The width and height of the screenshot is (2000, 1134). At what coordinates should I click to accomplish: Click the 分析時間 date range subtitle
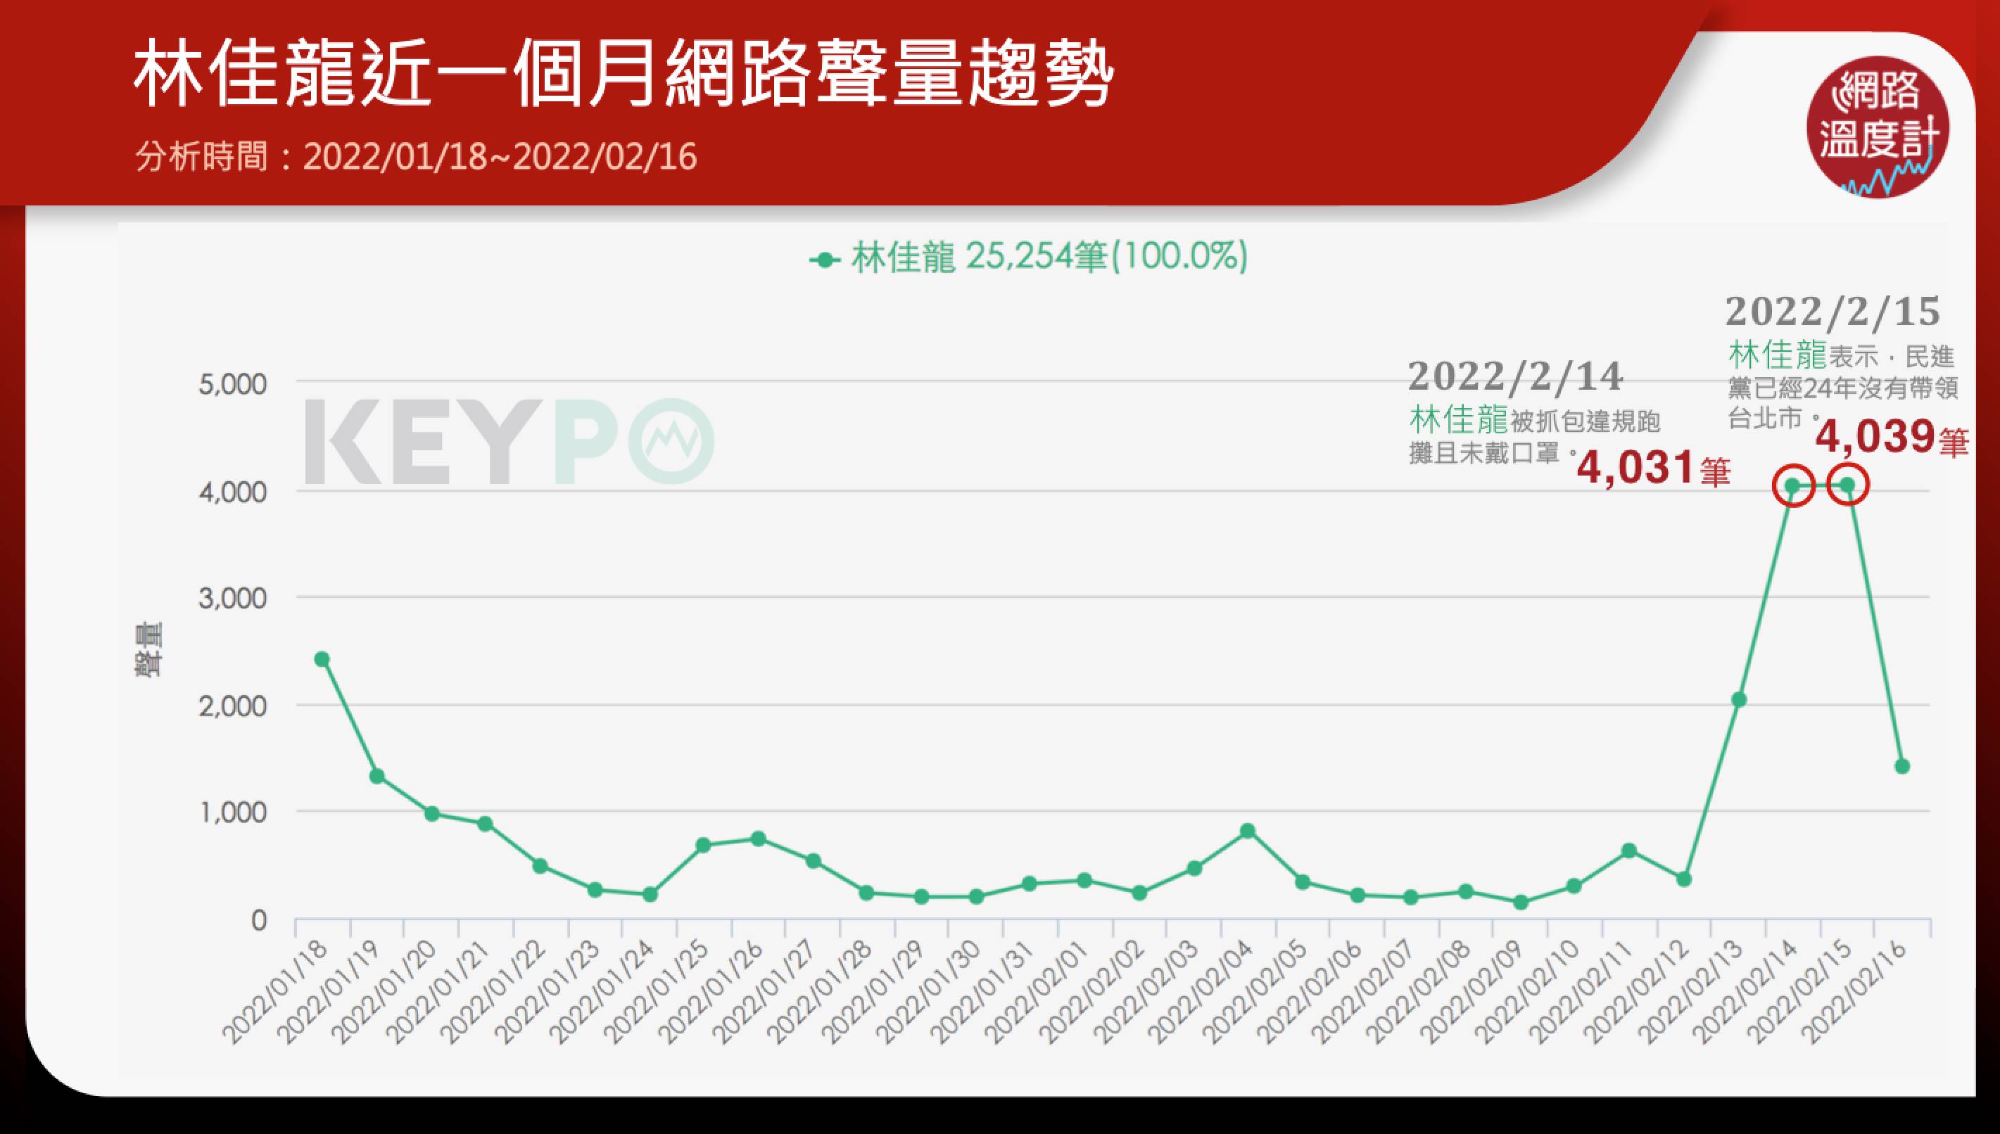pos(415,158)
